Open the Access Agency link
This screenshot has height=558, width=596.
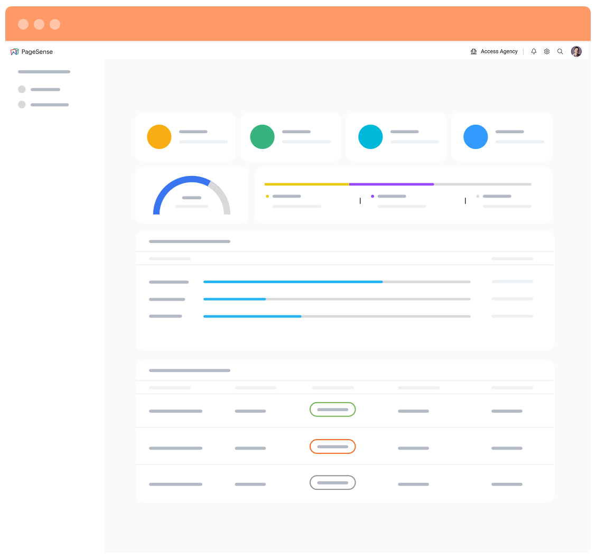(498, 51)
